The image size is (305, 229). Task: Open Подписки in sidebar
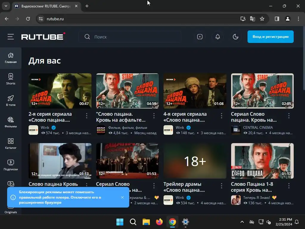(x=11, y=165)
